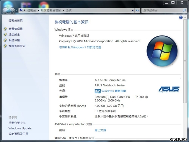This screenshot has width=189, height=142.
Task: Open 線上支援 website link
Action: pyautogui.click(x=100, y=130)
